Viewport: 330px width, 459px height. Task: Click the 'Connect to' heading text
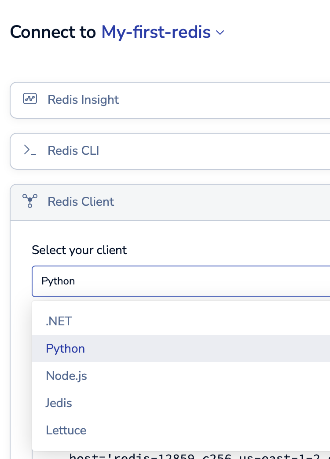click(53, 32)
